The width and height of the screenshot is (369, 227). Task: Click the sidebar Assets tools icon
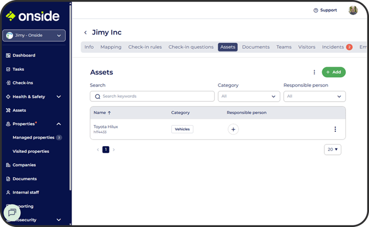(x=8, y=110)
